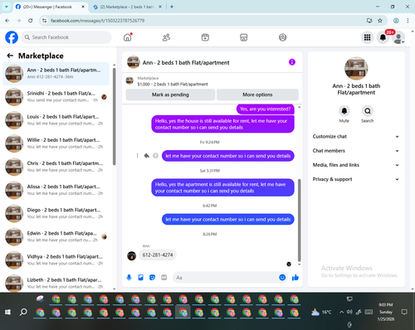
Task: View site information icon in address bar
Action: coord(44,21)
